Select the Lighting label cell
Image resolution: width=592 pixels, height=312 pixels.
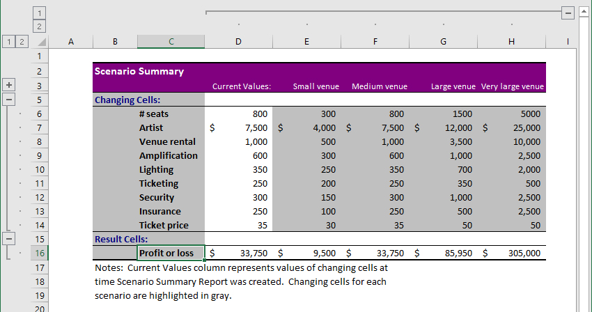tap(171, 170)
